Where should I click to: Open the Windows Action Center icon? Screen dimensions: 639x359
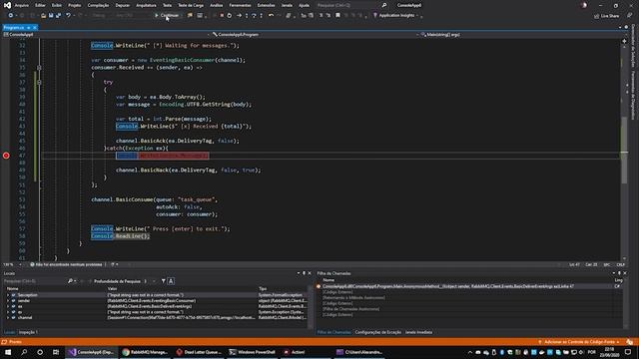[x=628, y=352]
